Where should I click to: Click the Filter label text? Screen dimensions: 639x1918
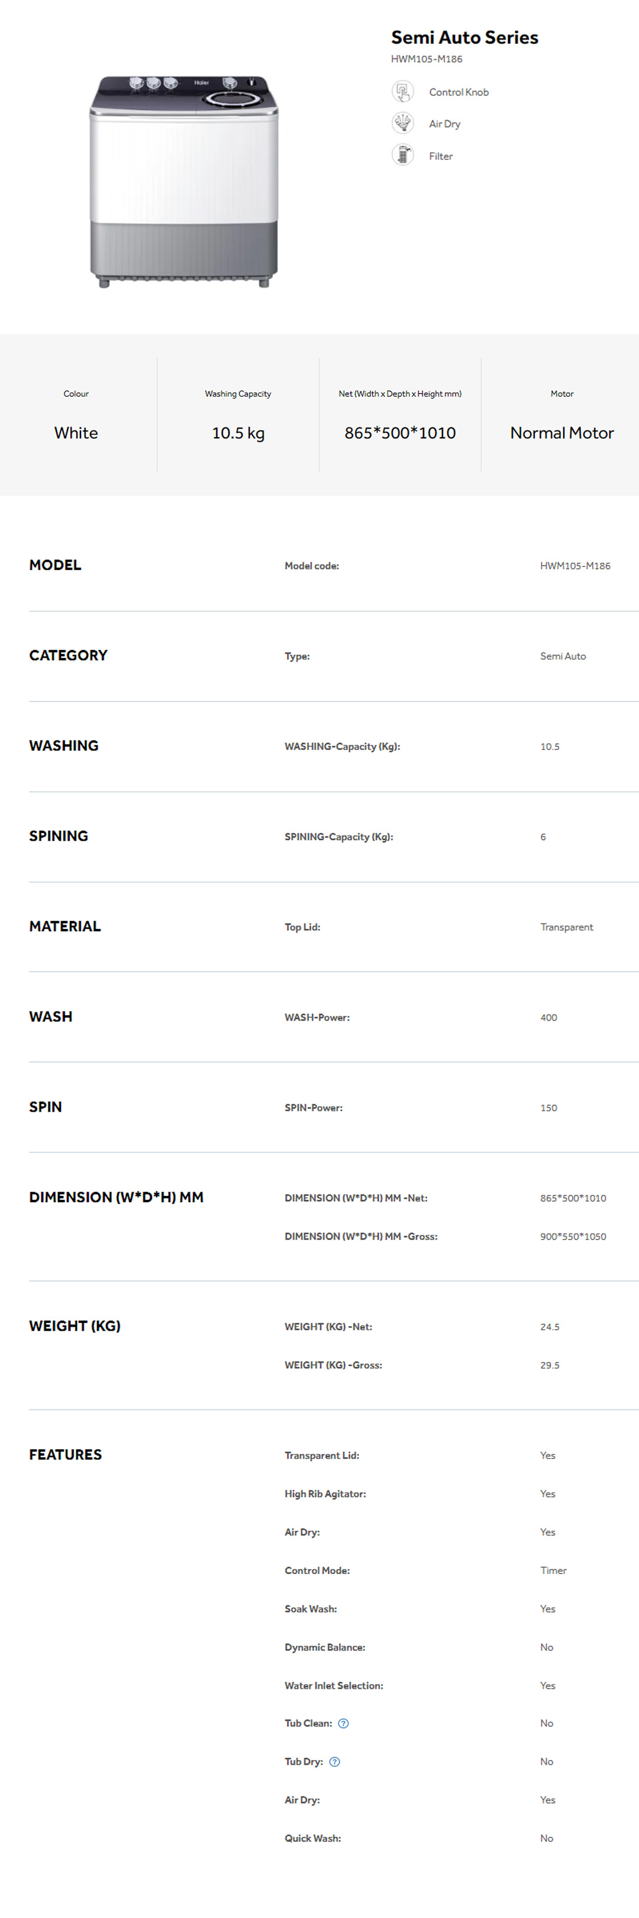(x=440, y=156)
